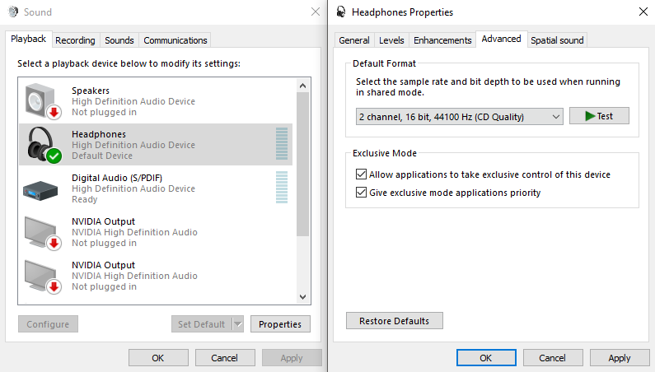Click the device list scroll up arrow

pyautogui.click(x=303, y=86)
